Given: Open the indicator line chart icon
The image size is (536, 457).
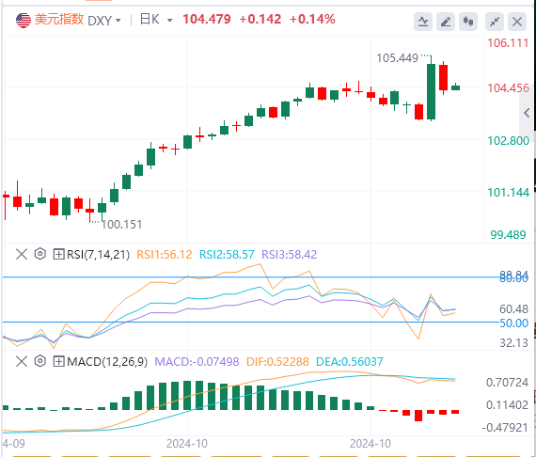Looking at the screenshot, I should click(x=423, y=22).
